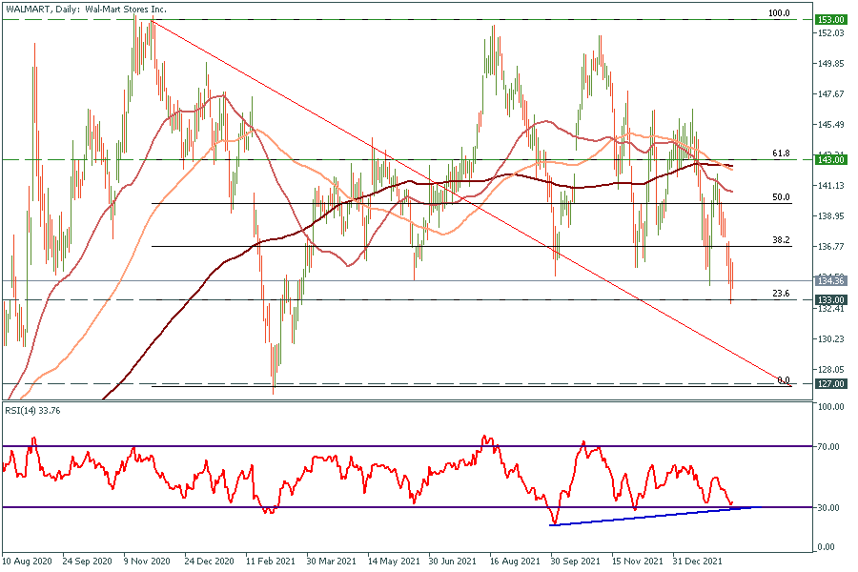Screen dimensions: 858x572
Task: Click the RSI 30.00 oversold axis value
Action: pyautogui.click(x=828, y=507)
